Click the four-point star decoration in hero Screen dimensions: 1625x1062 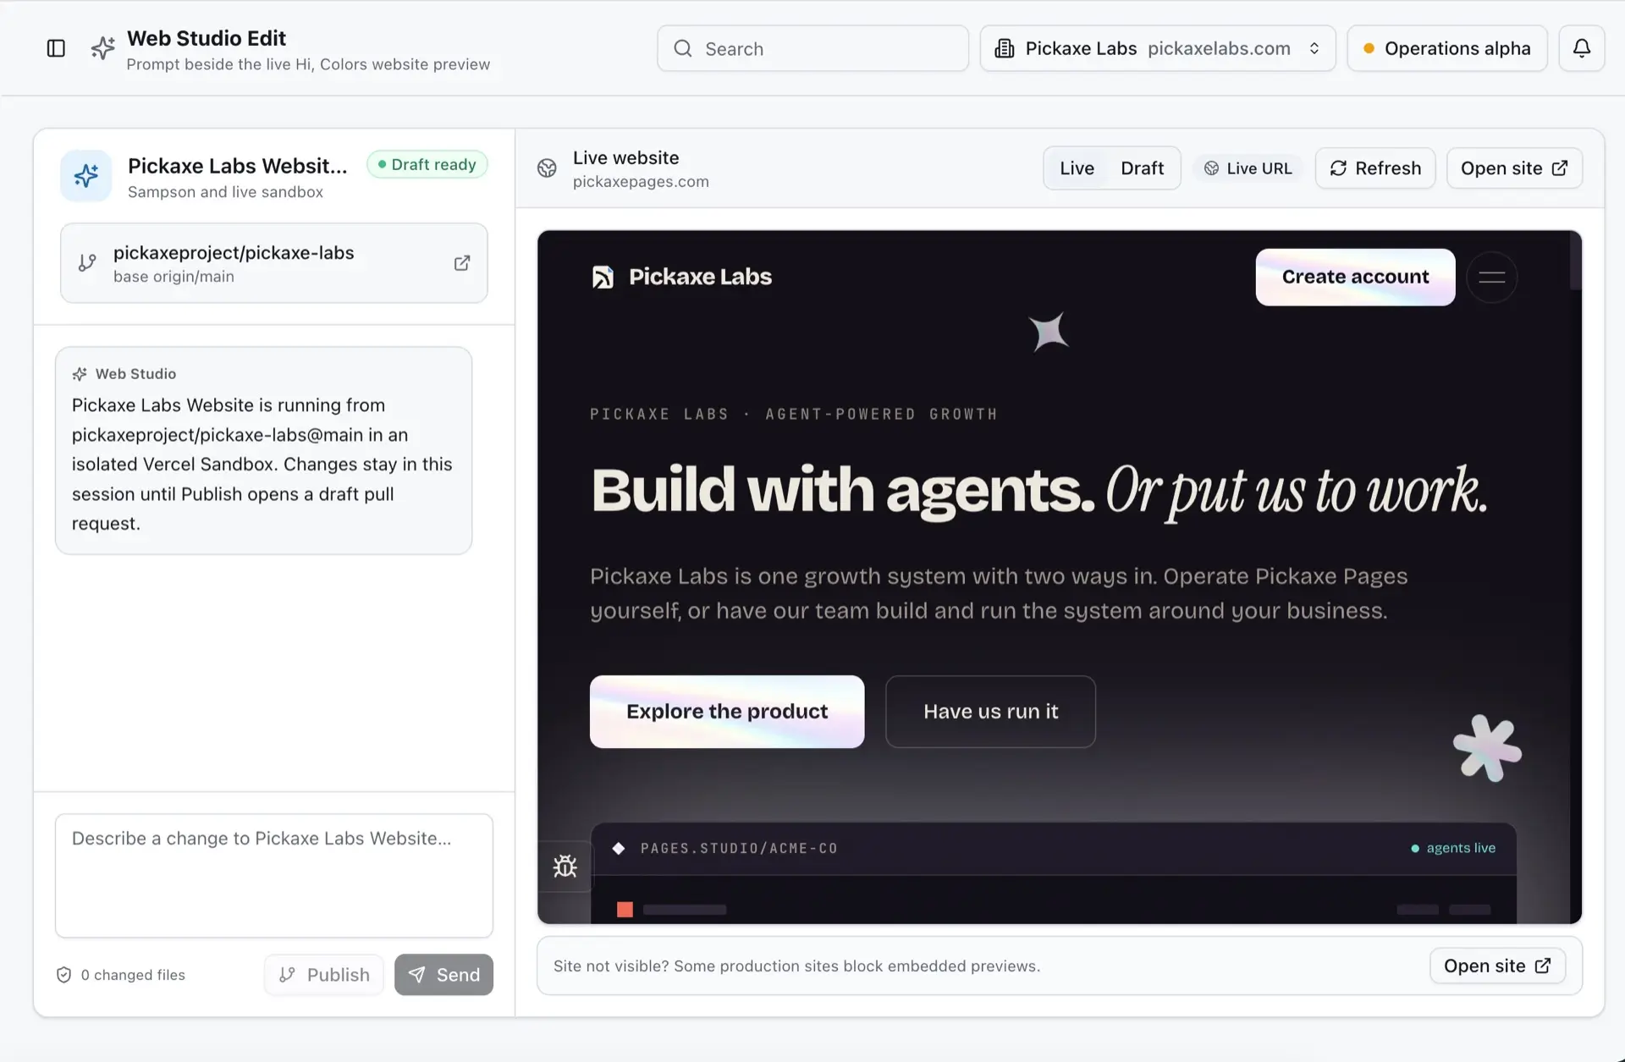[1049, 331]
